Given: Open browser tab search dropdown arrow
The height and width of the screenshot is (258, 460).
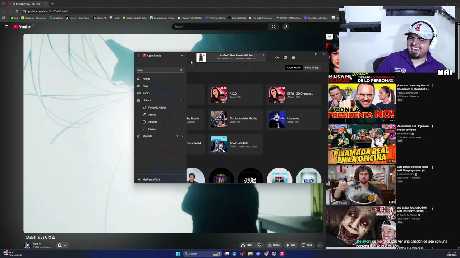Looking at the screenshot, I should tap(3, 4).
